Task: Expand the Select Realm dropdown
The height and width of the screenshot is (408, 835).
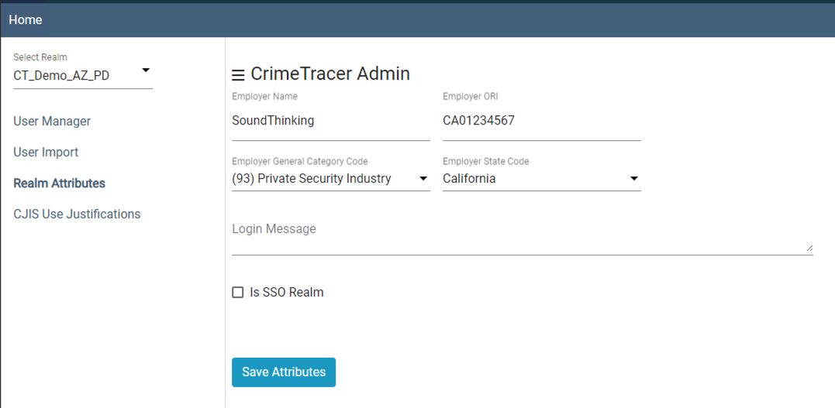Action: [x=83, y=76]
